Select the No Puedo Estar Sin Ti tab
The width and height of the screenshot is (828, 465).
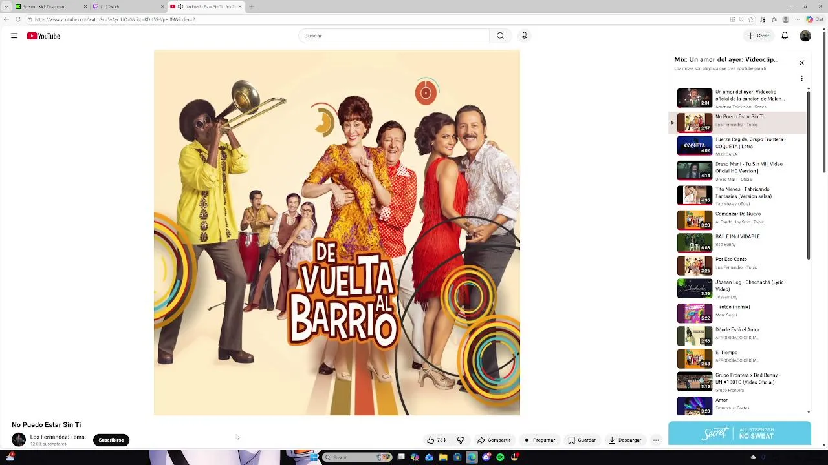pos(205,6)
